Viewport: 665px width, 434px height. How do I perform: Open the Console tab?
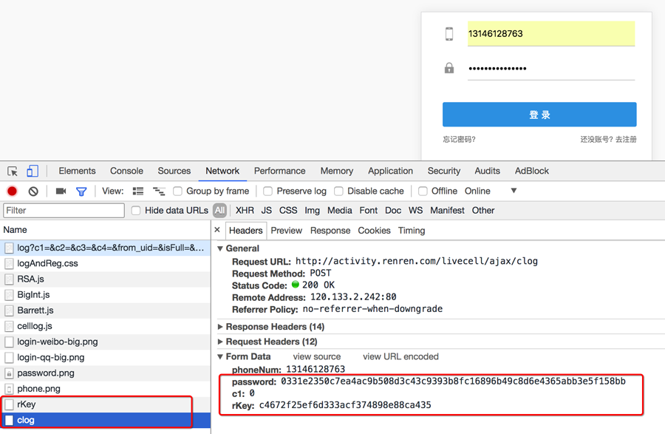[127, 171]
